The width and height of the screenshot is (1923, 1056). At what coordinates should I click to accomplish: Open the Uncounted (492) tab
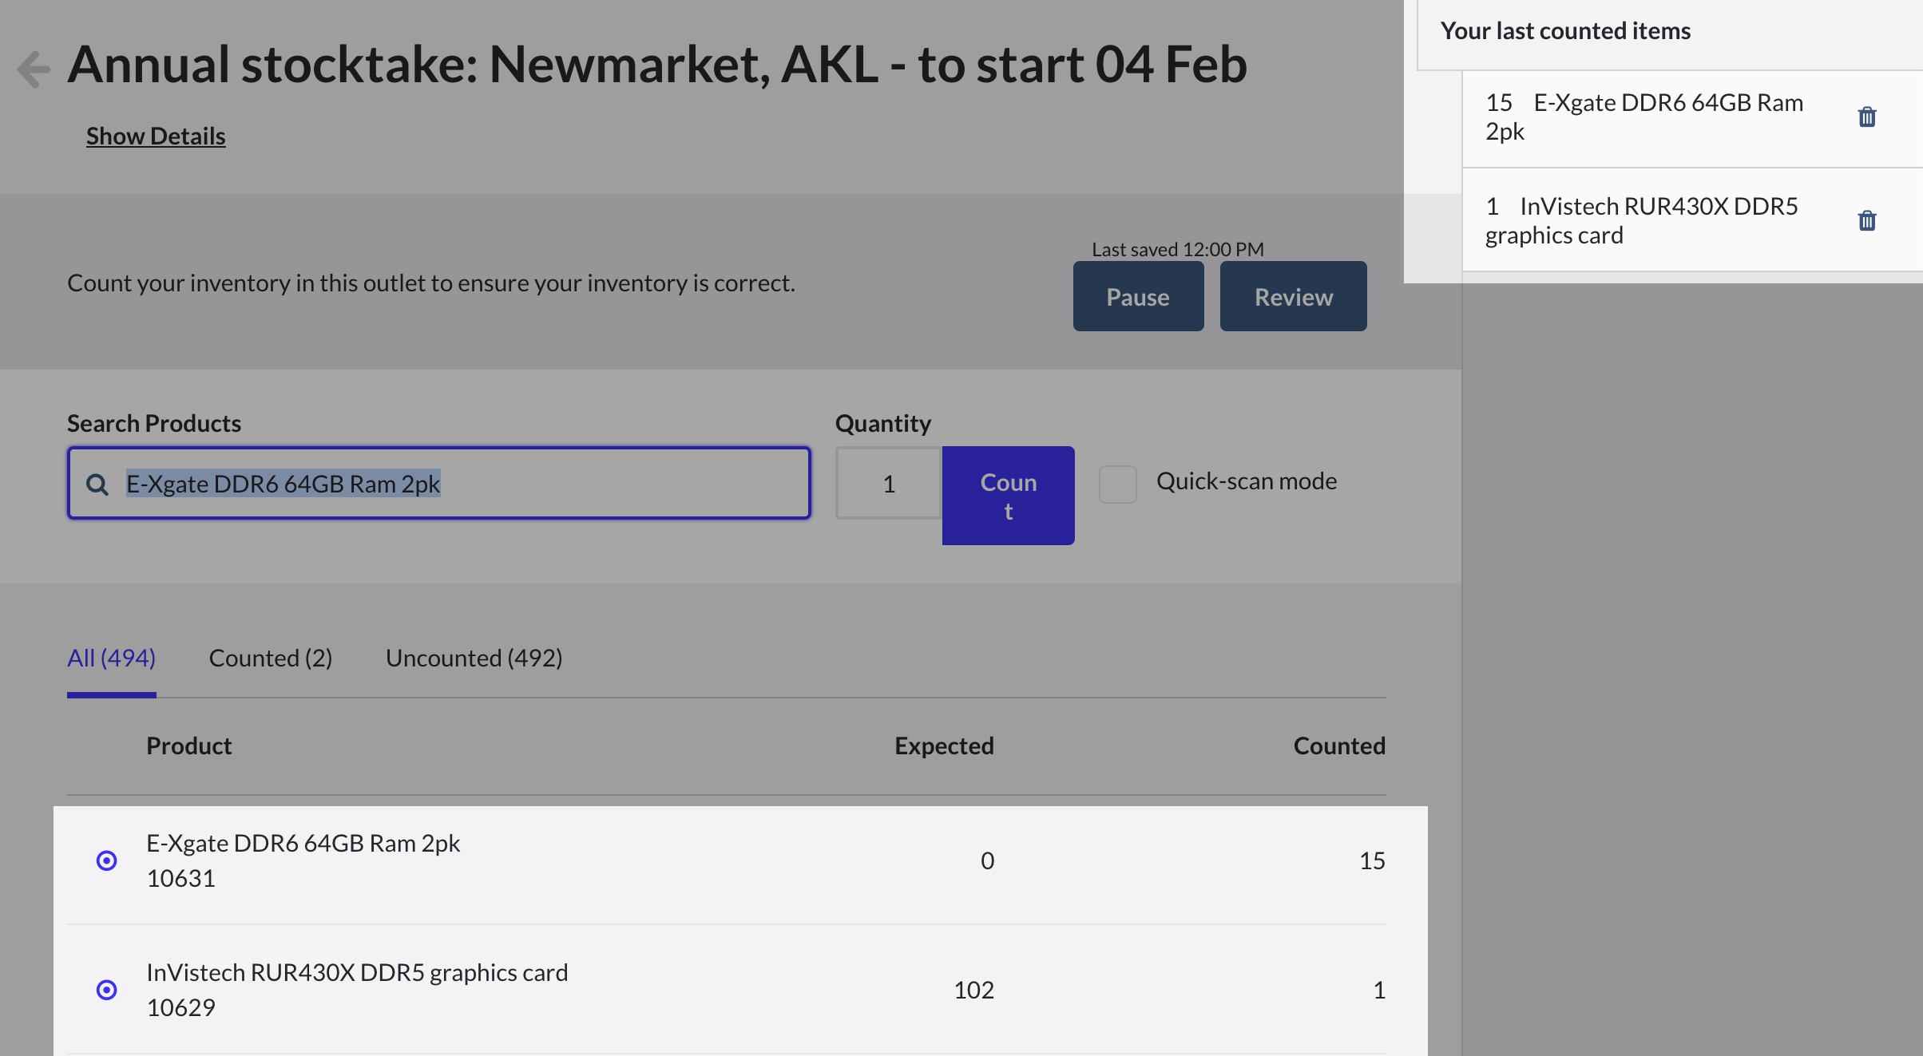tap(474, 658)
